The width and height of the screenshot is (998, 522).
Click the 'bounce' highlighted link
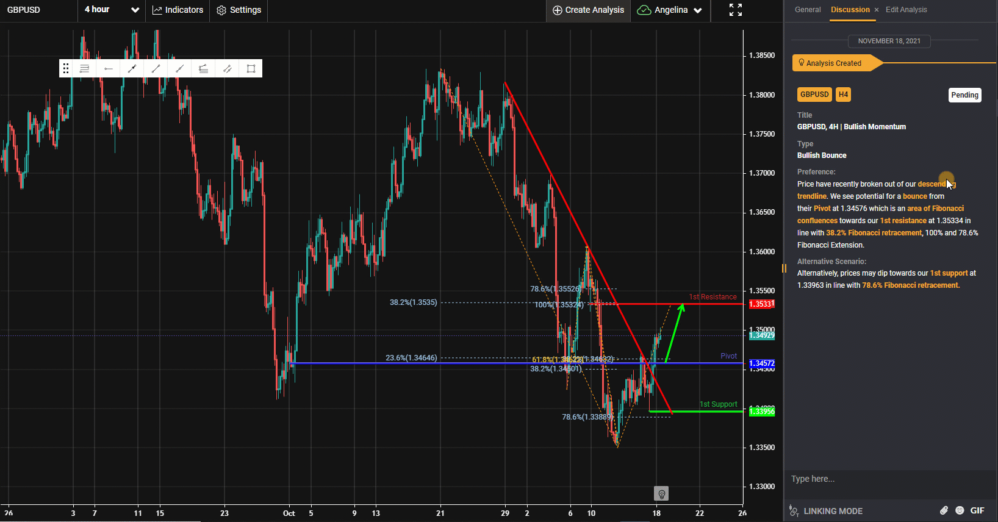914,196
